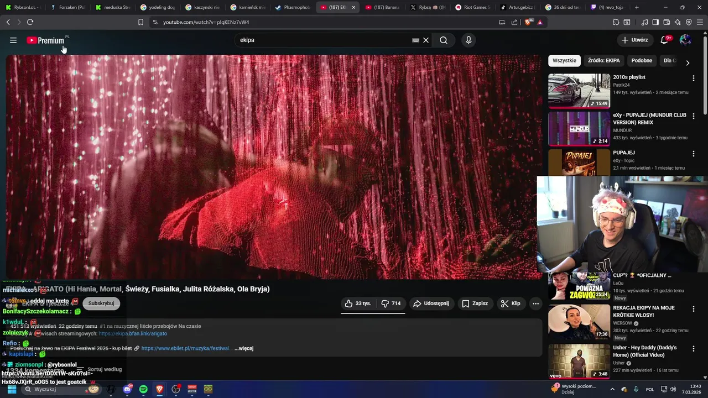This screenshot has height=398, width=708.
Task: Open a new browser tab with plus
Action: pos(637,7)
